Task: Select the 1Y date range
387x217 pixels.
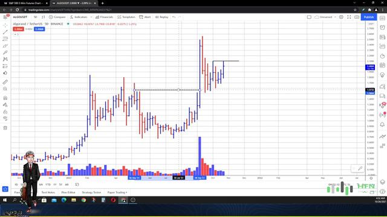Action: click(55, 184)
